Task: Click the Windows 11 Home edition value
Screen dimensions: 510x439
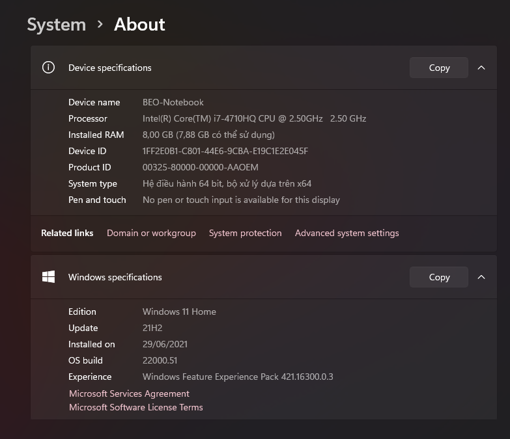Action: [x=179, y=312]
